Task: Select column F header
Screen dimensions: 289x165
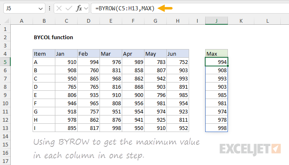Action: [x=133, y=21]
